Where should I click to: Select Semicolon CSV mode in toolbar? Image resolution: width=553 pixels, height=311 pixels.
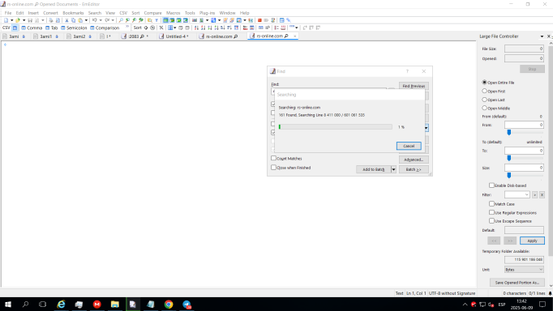[x=74, y=28]
